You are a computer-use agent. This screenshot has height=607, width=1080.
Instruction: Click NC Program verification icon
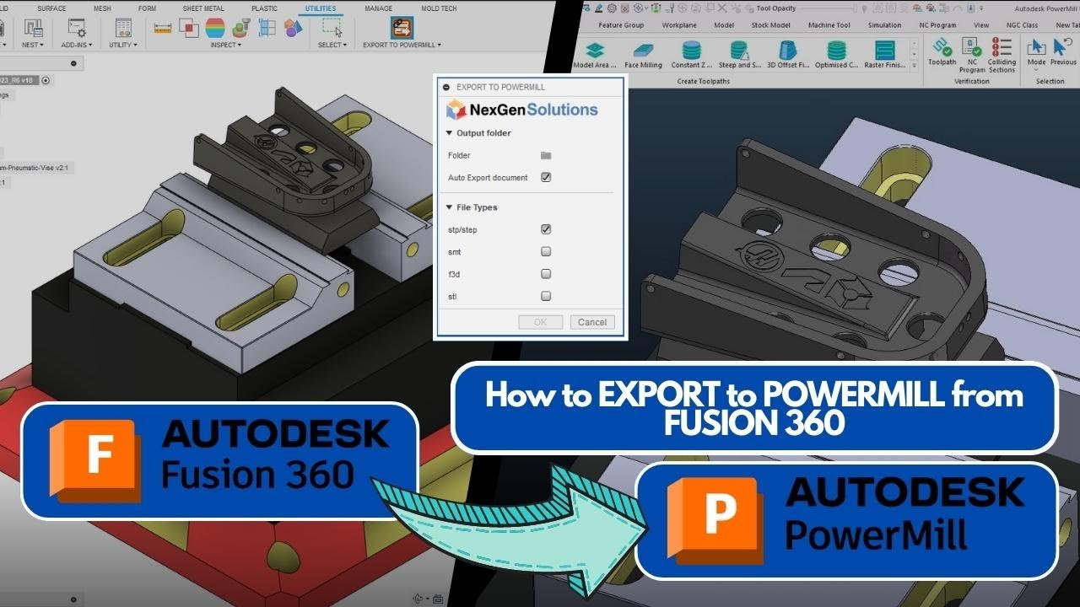pyautogui.click(x=972, y=46)
